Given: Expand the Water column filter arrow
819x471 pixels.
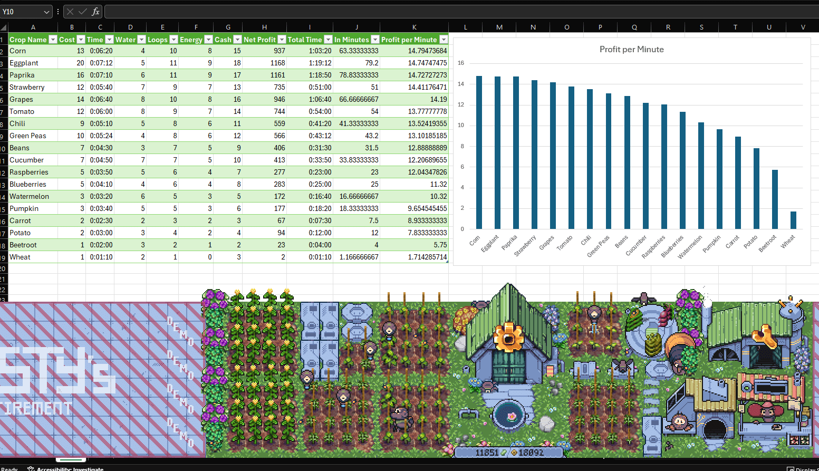Looking at the screenshot, I should coord(141,40).
